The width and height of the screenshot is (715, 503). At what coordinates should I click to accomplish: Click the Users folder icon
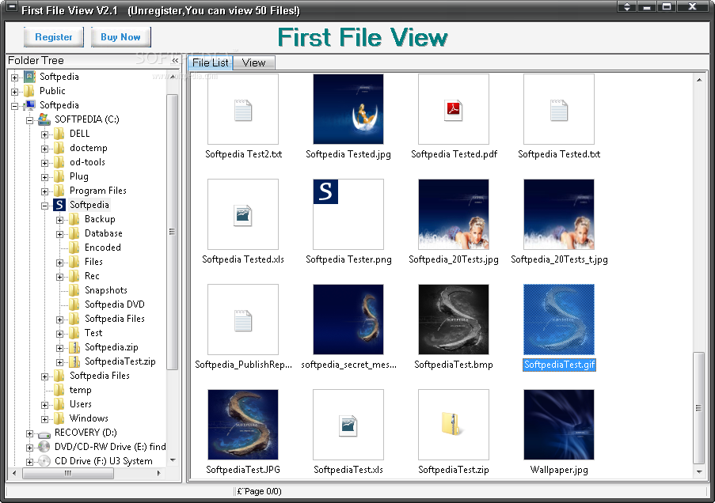(59, 403)
